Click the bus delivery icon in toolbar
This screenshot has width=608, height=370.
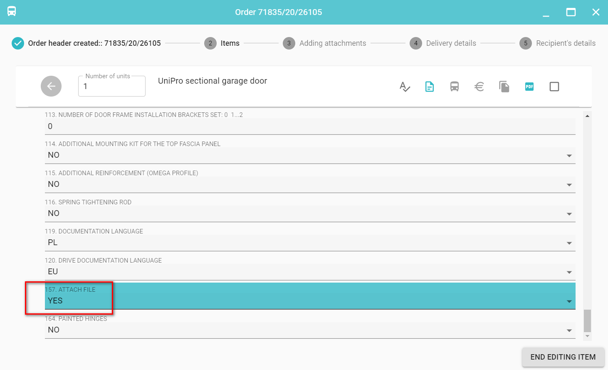pos(455,87)
